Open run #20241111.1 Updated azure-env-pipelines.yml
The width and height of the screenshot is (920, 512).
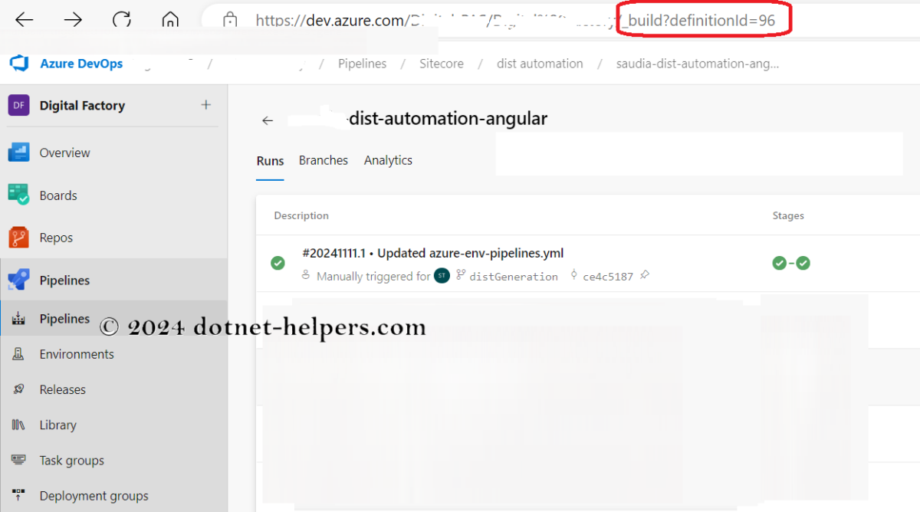433,253
